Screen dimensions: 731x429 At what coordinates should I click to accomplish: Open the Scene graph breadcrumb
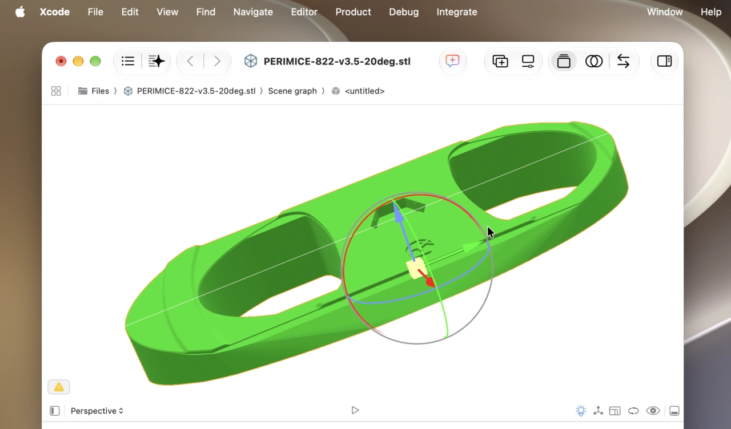(x=292, y=91)
